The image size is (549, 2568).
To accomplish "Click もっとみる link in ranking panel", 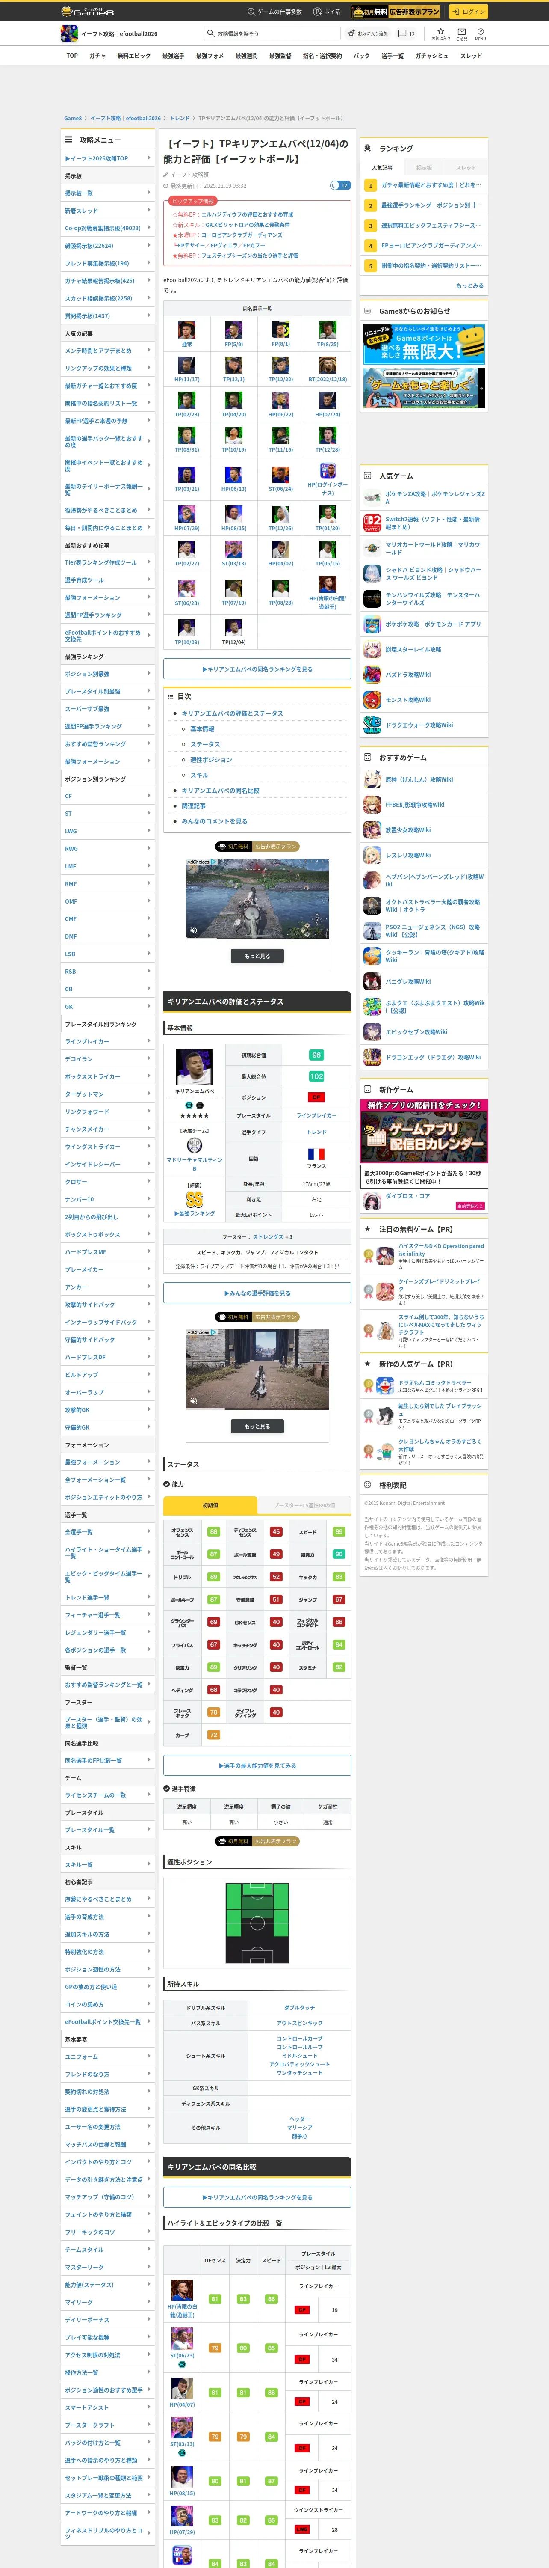I will 469,286.
